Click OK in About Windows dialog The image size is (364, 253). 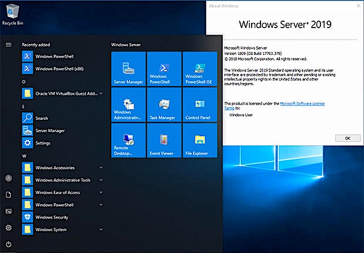tap(348, 138)
